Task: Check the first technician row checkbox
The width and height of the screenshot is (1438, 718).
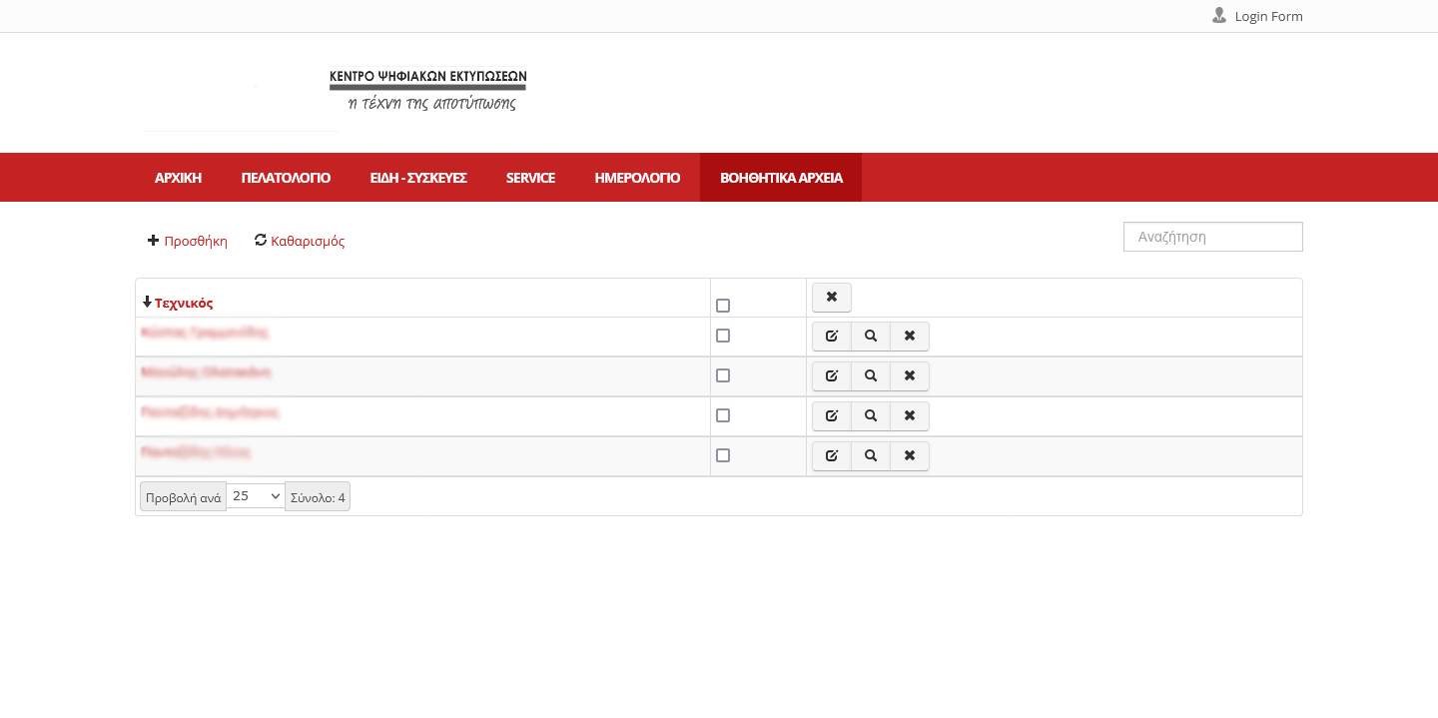Action: 723,336
